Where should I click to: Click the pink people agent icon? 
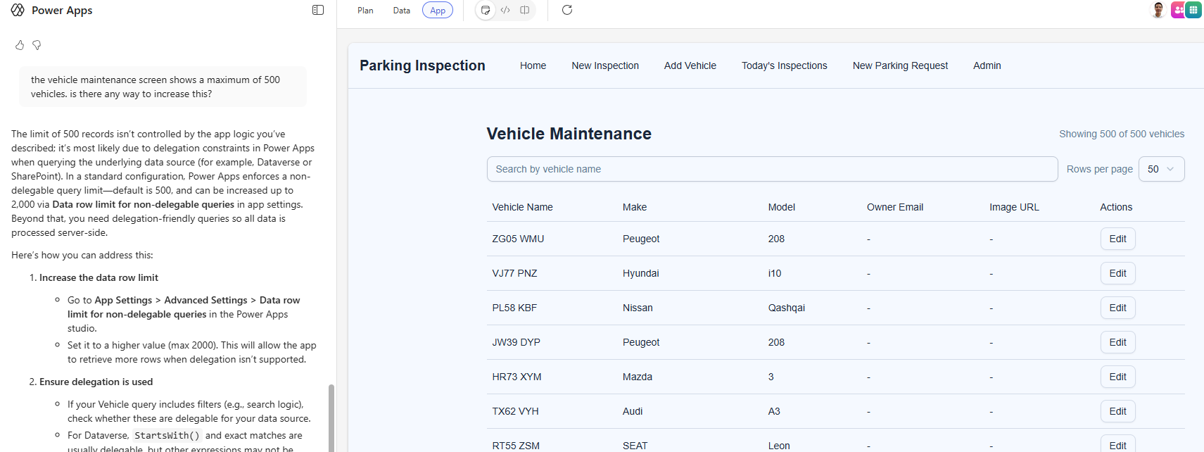[x=1177, y=10]
